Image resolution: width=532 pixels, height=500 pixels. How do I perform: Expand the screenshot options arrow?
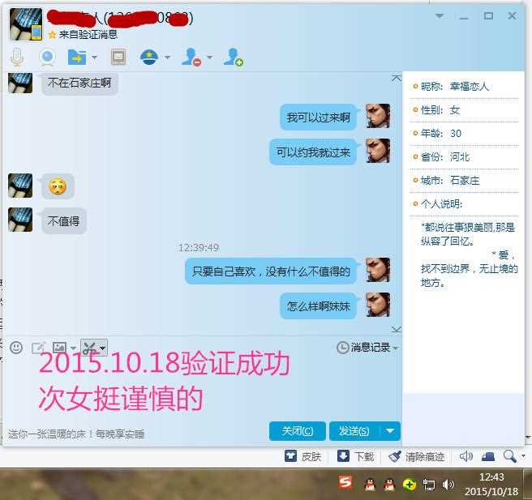pos(102,348)
